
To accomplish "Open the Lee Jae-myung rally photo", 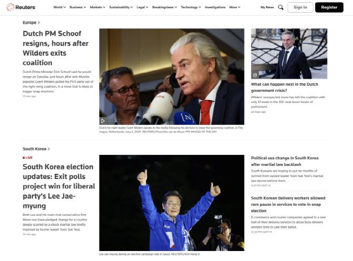I will click(x=171, y=202).
